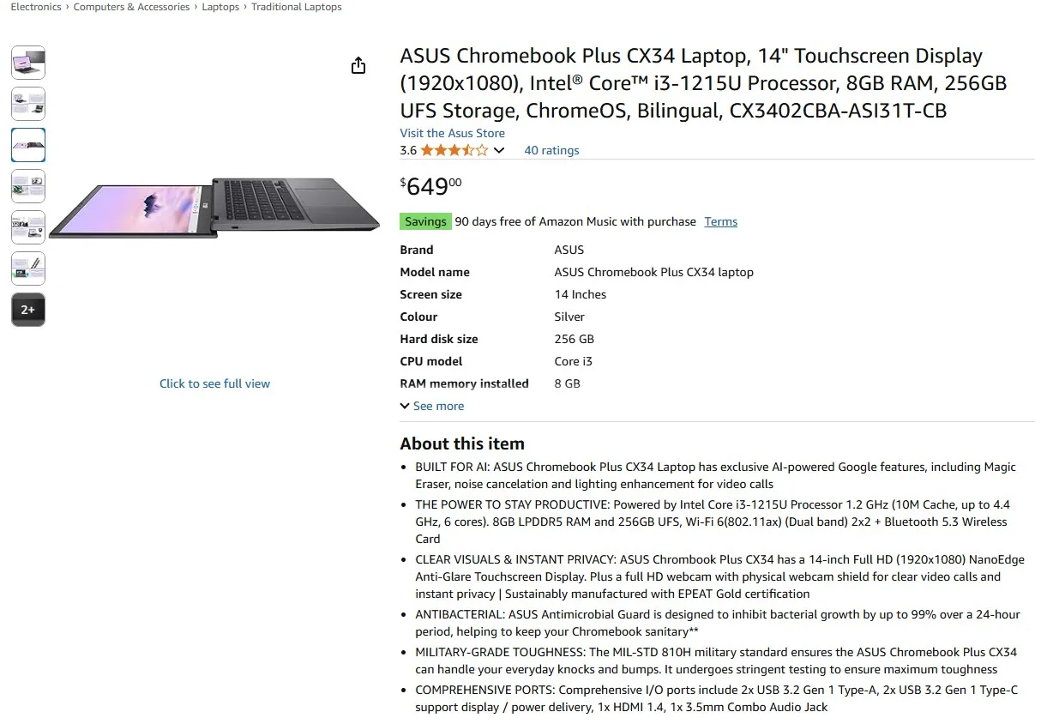Navigate to "Electronics" breadcrumb
This screenshot has width=1041, height=724.
(x=35, y=7)
